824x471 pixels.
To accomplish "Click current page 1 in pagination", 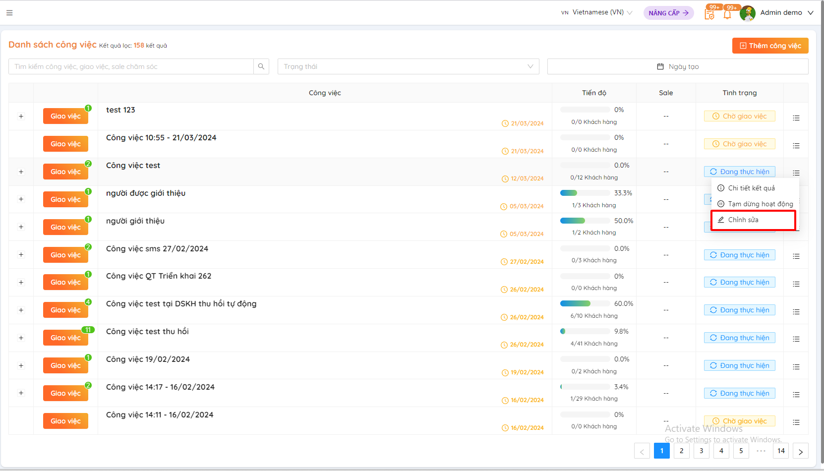I will point(662,451).
